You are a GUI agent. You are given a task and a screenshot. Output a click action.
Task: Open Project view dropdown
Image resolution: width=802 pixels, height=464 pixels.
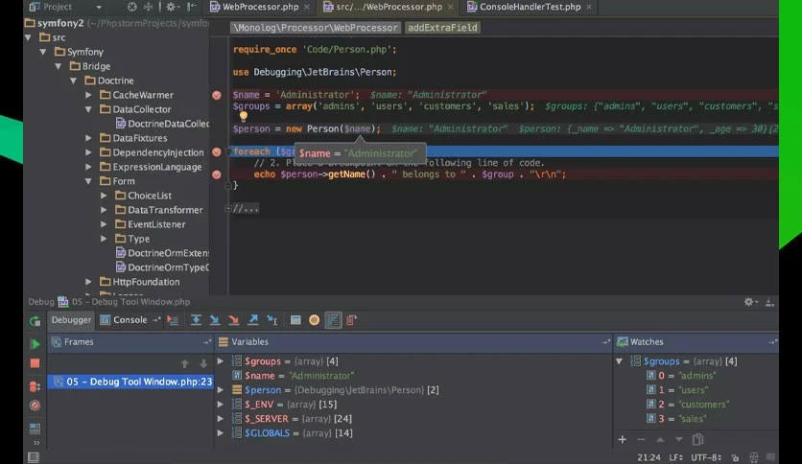point(99,7)
